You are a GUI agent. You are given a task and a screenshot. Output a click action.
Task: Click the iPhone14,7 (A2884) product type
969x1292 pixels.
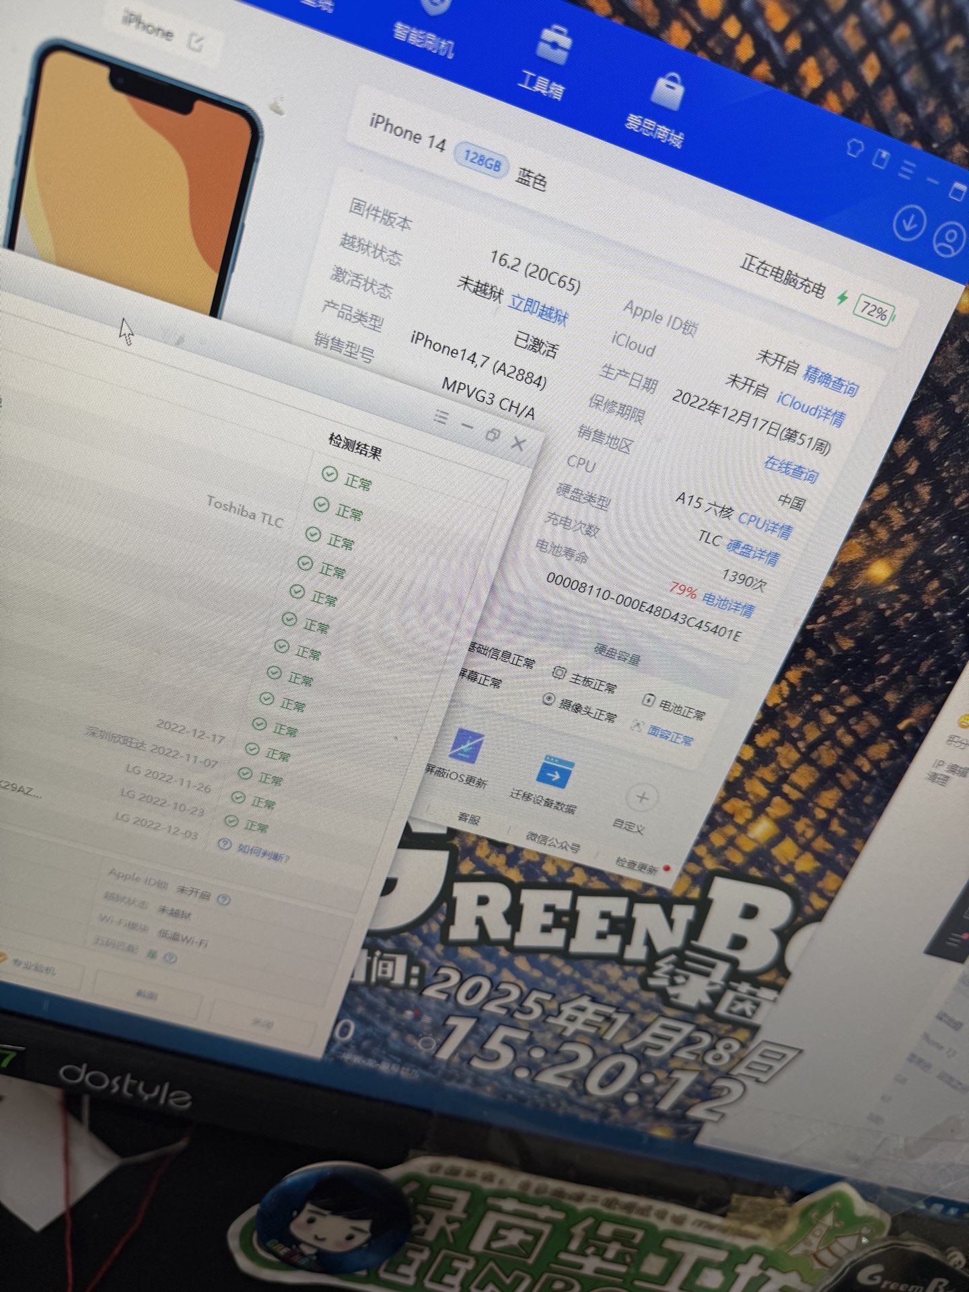click(x=478, y=360)
